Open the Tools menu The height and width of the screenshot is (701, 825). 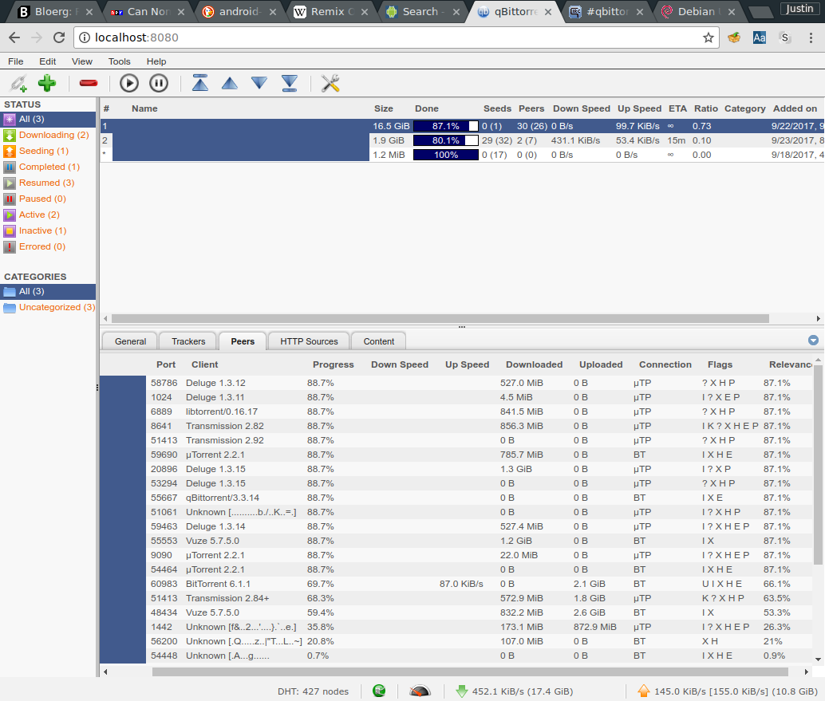click(120, 61)
